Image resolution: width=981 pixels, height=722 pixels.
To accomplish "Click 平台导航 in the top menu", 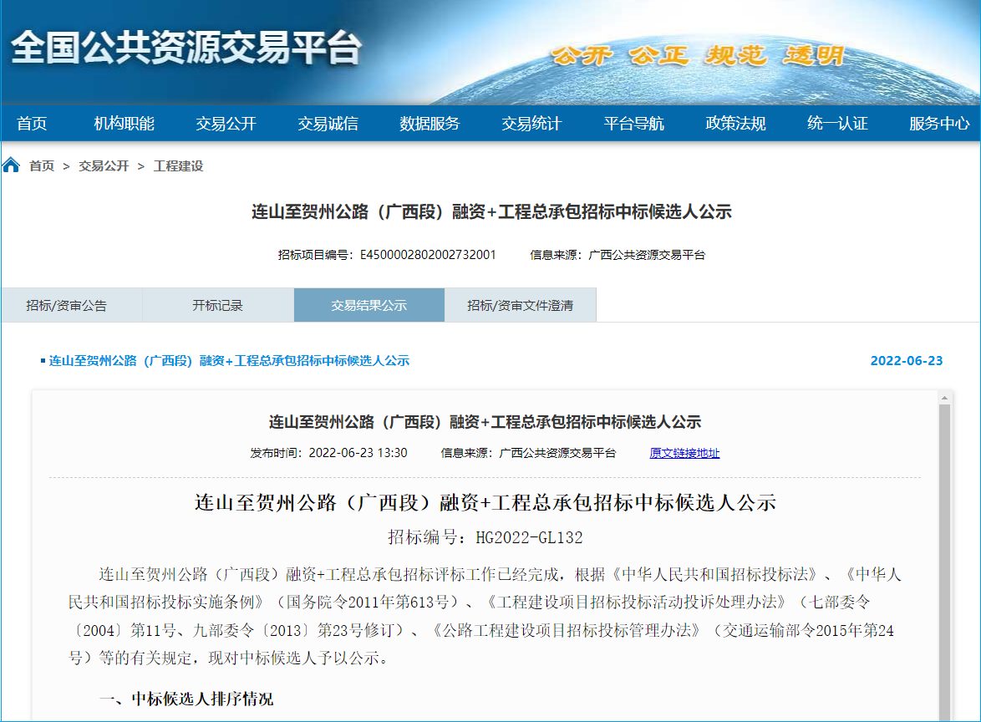I will 633,124.
